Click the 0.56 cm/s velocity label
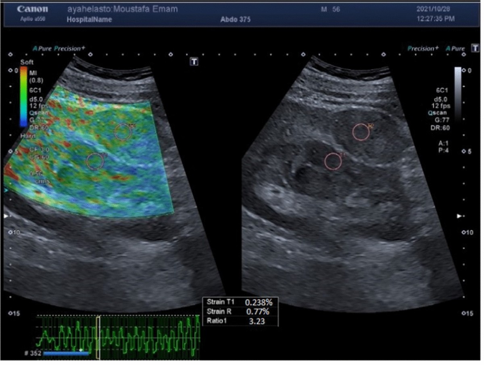Screen dimensions: 484x365 click(x=39, y=177)
